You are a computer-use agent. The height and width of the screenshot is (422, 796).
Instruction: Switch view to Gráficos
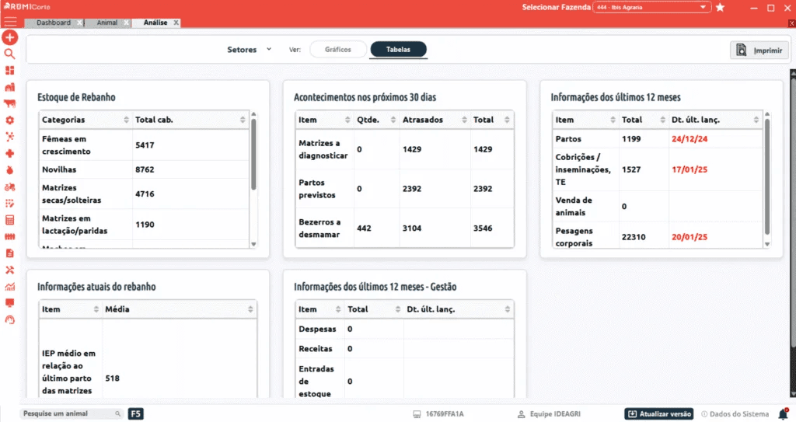click(338, 49)
